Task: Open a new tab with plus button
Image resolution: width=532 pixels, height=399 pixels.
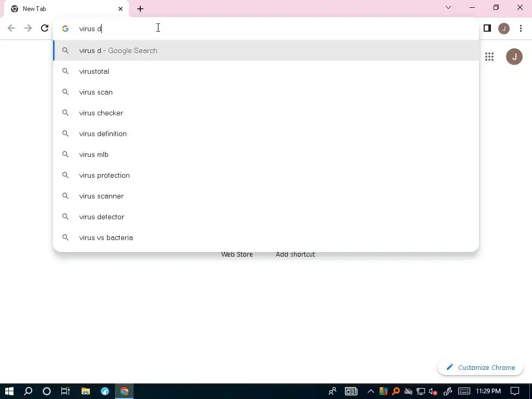Action: click(x=140, y=9)
